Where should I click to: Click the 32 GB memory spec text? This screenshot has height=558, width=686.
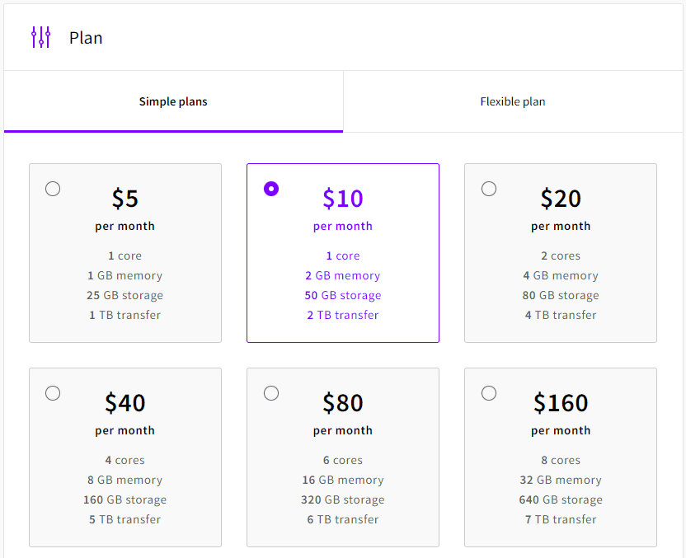click(x=561, y=480)
